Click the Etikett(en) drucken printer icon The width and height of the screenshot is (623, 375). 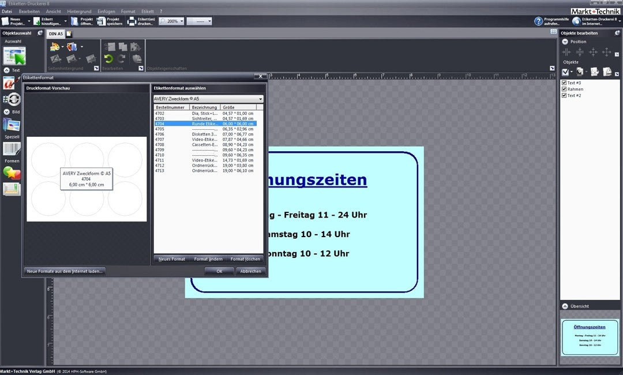[132, 21]
